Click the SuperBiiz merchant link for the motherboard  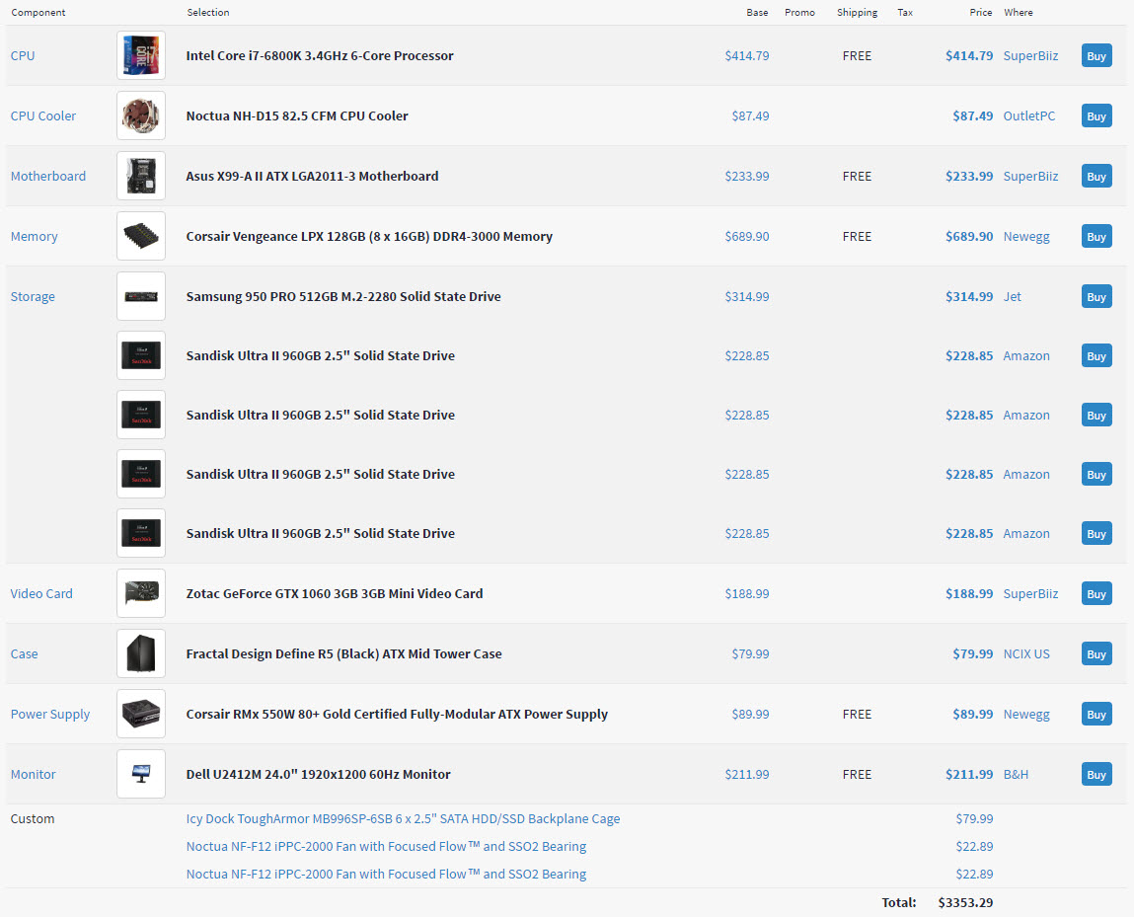click(x=1030, y=177)
